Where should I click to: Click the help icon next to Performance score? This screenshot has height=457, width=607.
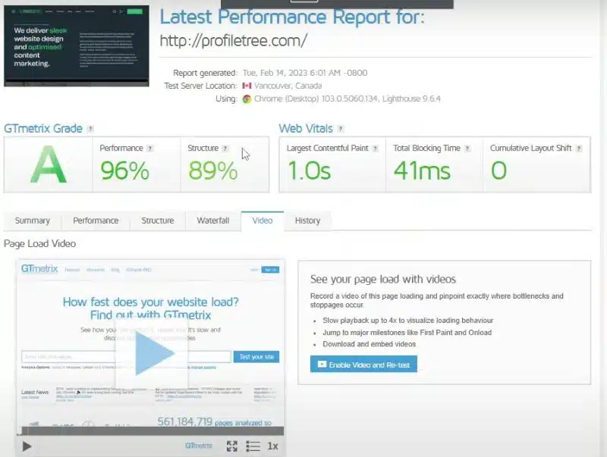coord(149,149)
